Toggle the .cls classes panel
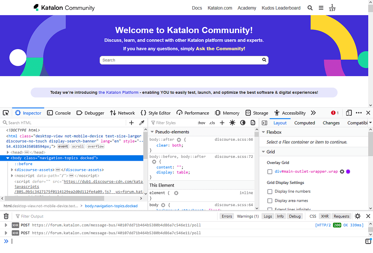 click(x=212, y=123)
